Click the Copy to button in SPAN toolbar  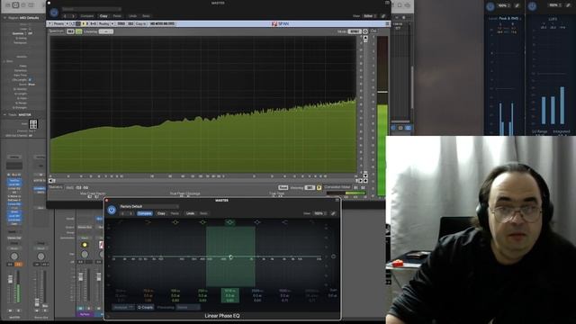[x=140, y=23]
